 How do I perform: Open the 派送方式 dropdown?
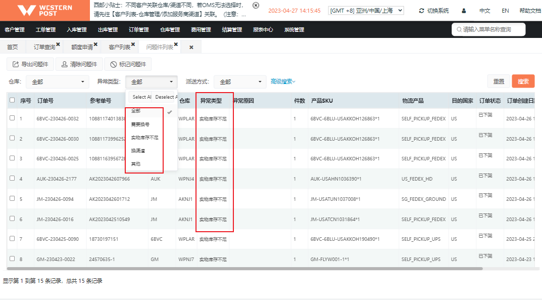pos(240,82)
